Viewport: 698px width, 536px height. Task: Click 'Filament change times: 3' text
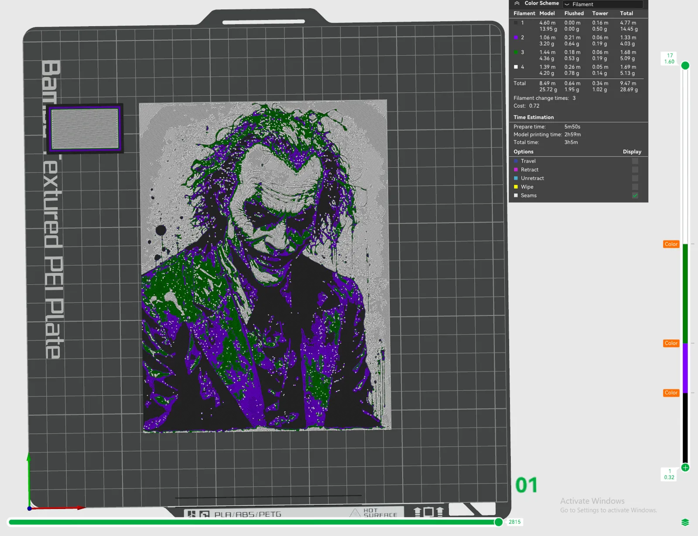coord(544,98)
